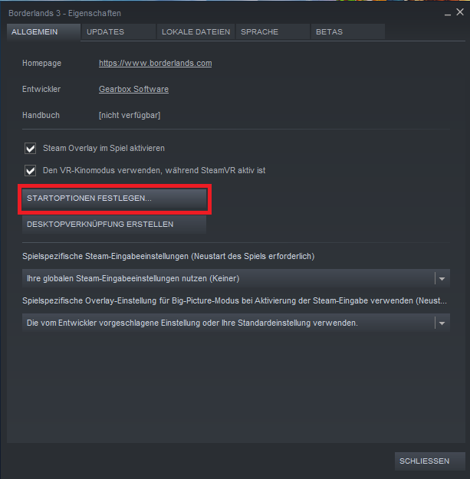The image size is (470, 479).
Task: Click the [nicht verfügbar] Handbuch text
Action: (130, 115)
